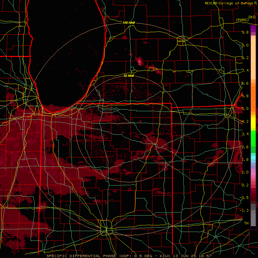This screenshot has height=258, width=258.
Task: Click the 2.6 value on the scale
Action: click(x=245, y=147)
